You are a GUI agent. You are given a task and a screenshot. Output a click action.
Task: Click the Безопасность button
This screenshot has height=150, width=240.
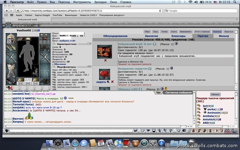(186, 32)
